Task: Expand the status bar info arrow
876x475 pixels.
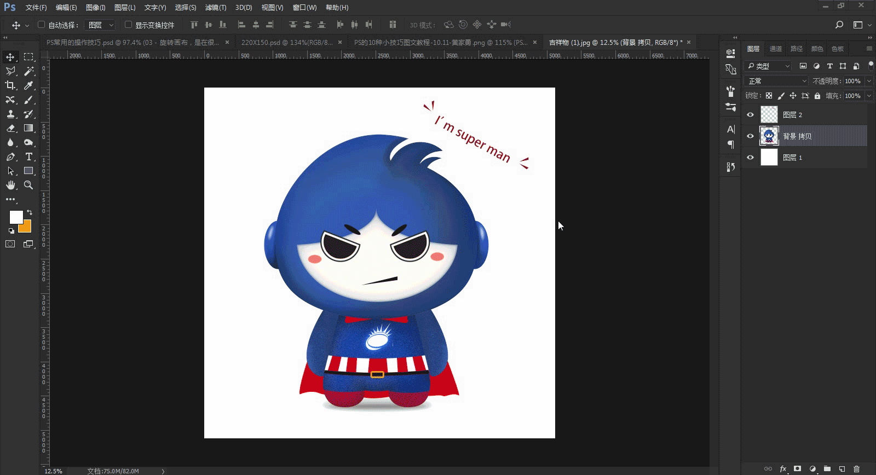Action: [x=163, y=471]
